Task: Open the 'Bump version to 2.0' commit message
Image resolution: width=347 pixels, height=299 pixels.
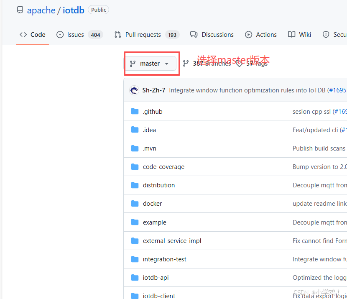Action: tap(319, 167)
